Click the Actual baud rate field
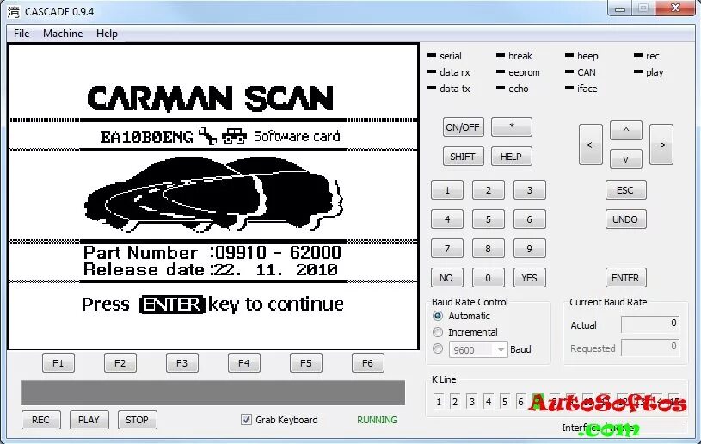Screen dimensions: 701x444 click(650, 324)
